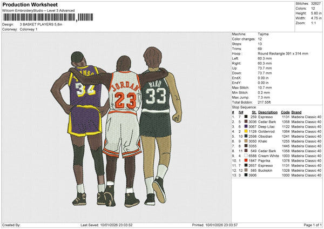
Task: Click the Height value '5.80 in'
Action: pyautogui.click(x=316, y=13)
